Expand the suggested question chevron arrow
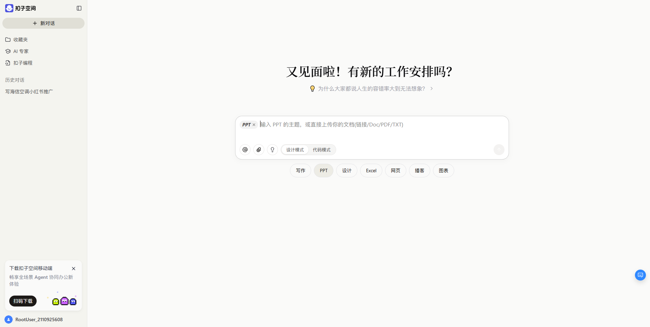The height and width of the screenshot is (327, 650). pos(432,88)
